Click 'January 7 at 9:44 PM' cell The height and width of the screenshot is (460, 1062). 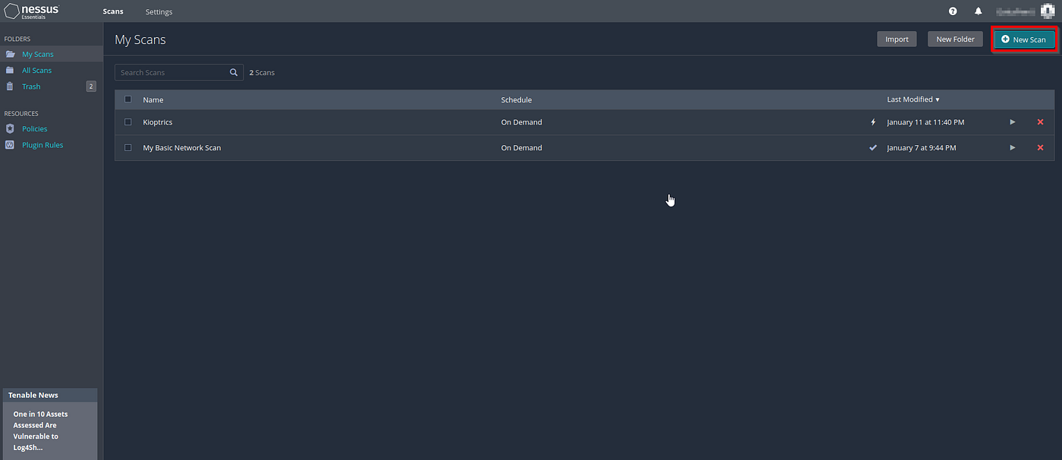[x=922, y=148]
